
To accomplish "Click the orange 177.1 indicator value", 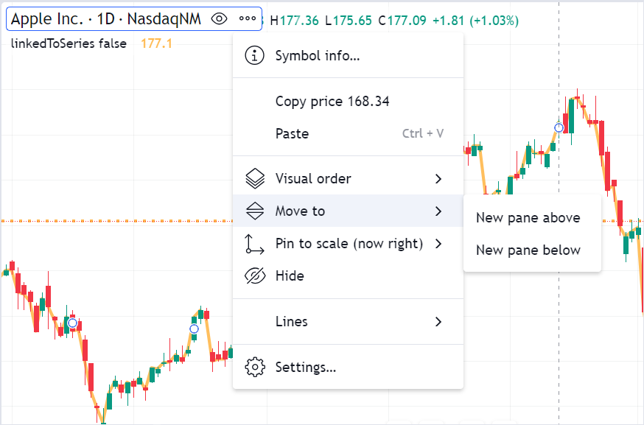I will (156, 43).
